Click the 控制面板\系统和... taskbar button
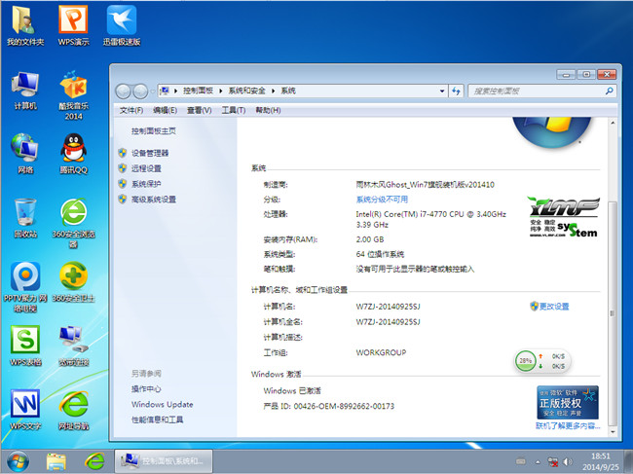Screen dimensions: 633x474 click(164, 461)
